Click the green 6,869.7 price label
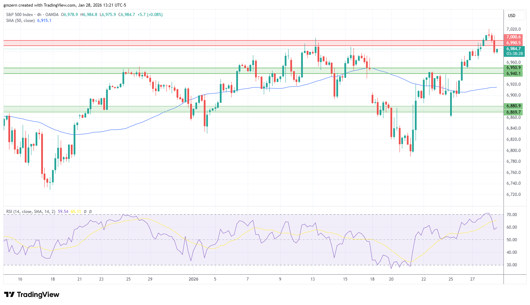 (x=514, y=112)
